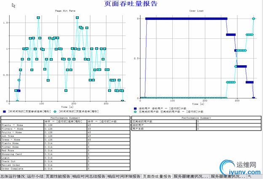Select the 响应时间总结报告 tab
The image size is (263, 179).
point(89,176)
